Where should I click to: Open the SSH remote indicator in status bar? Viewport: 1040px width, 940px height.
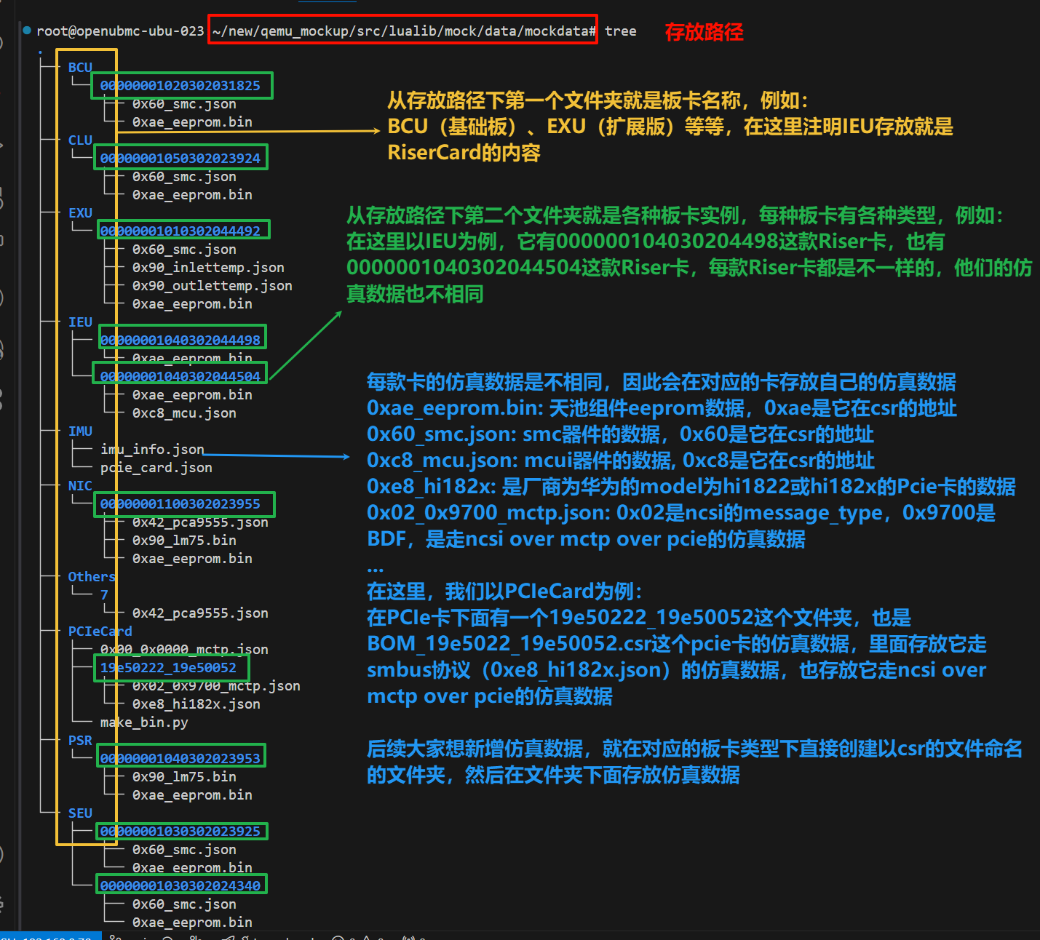pyautogui.click(x=47, y=937)
